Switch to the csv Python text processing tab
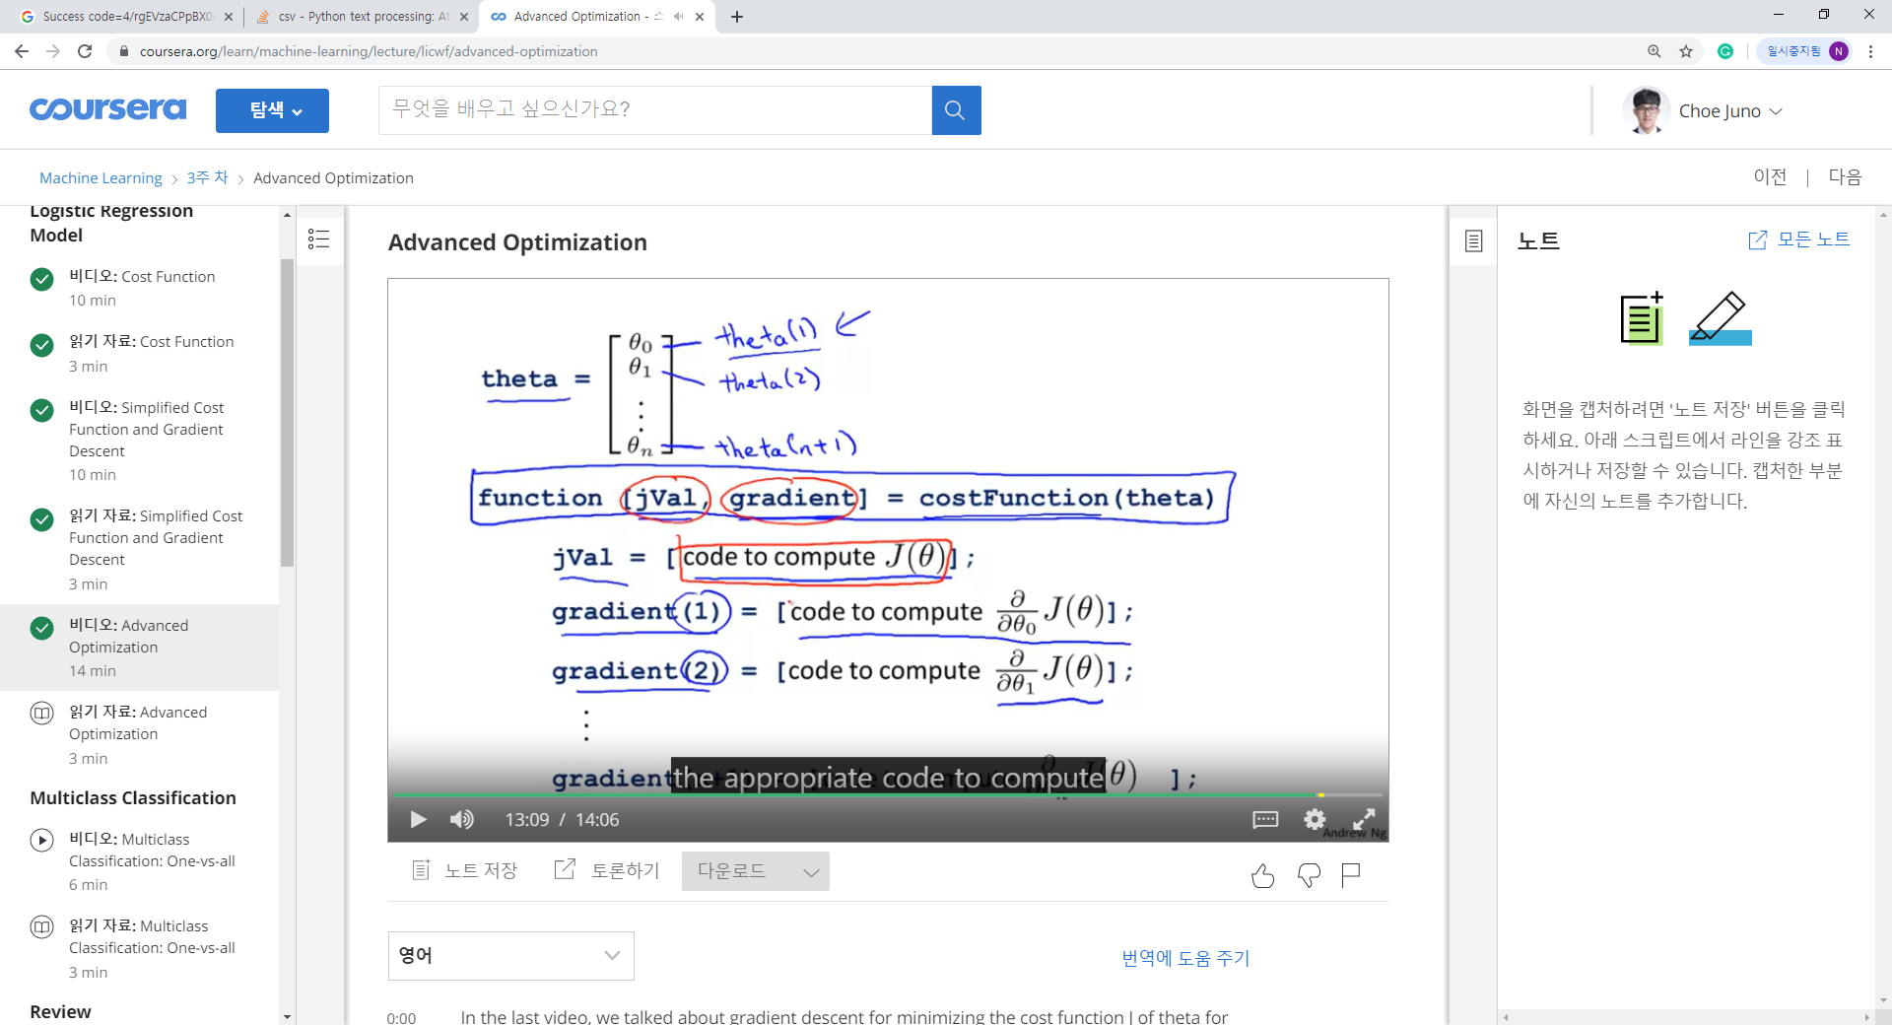 point(362,17)
